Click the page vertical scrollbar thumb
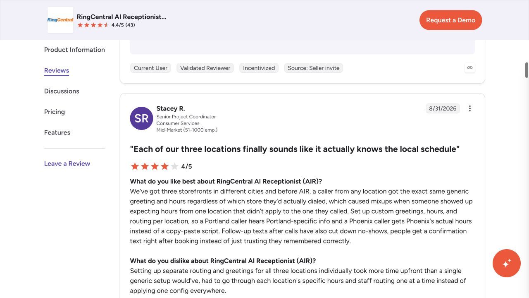Screen dimensions: 529x298 (x=527, y=70)
